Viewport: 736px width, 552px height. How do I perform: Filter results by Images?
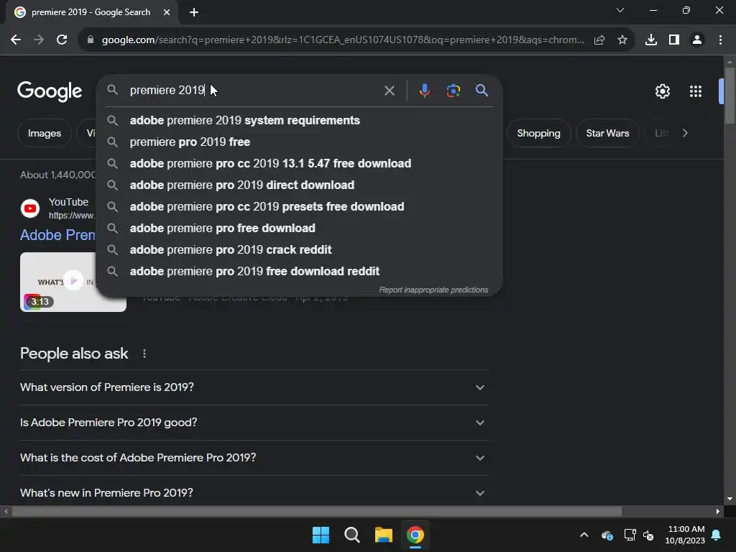[45, 133]
